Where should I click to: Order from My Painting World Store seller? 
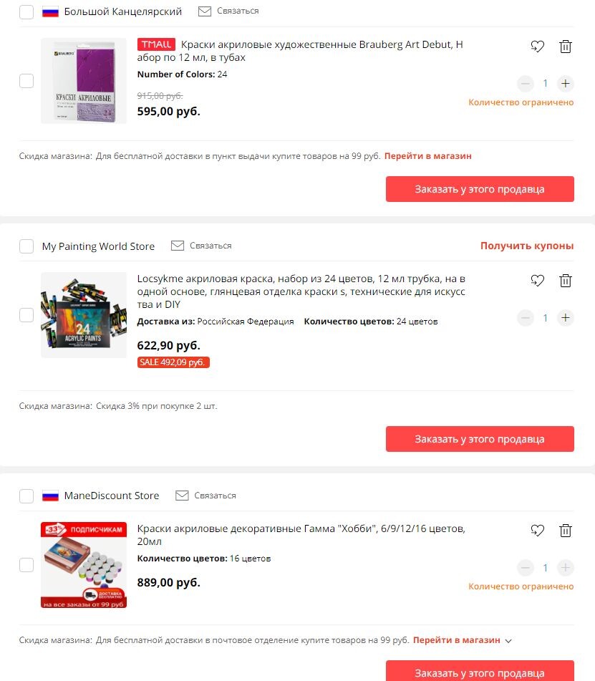[x=480, y=439]
